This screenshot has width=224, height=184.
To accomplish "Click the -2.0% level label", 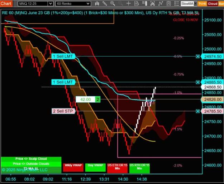I will click(x=177, y=165).
